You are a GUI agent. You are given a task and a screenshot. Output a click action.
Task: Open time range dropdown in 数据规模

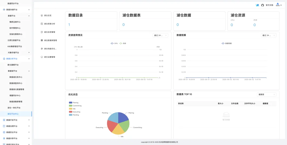point(268,35)
